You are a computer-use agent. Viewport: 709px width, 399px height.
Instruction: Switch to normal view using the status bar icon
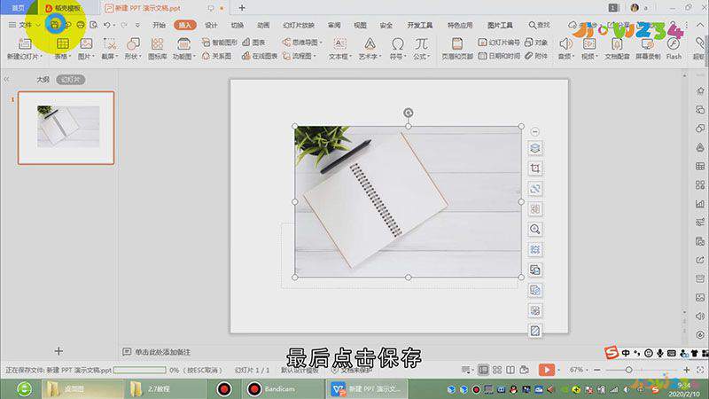(483, 370)
